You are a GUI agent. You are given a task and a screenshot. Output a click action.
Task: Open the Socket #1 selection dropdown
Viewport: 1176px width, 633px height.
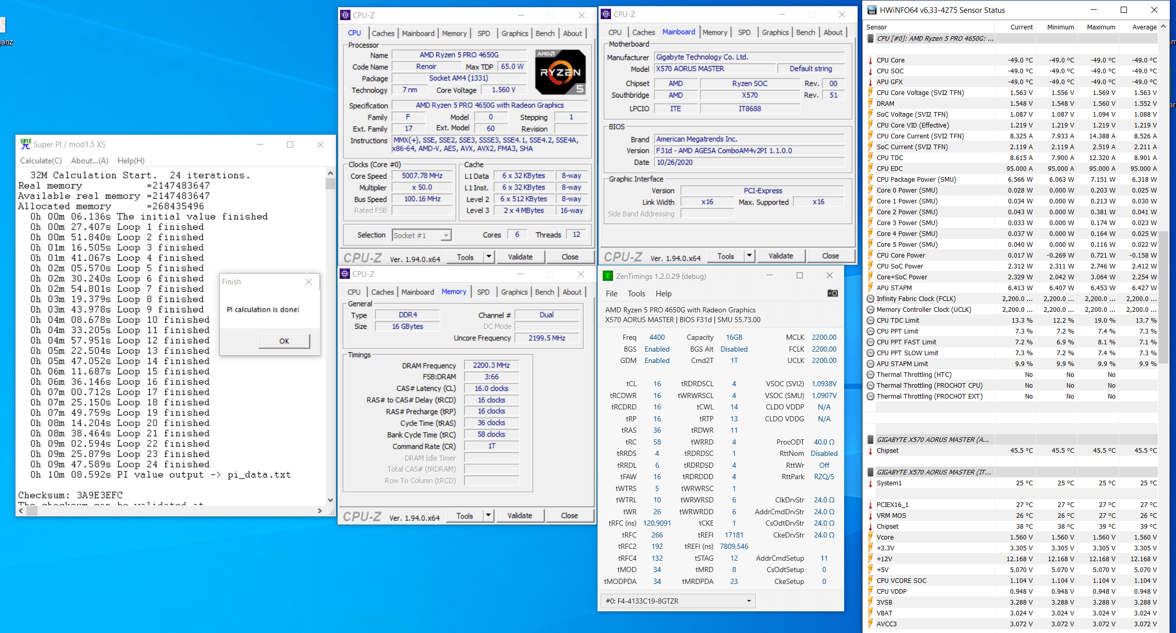pyautogui.click(x=446, y=235)
